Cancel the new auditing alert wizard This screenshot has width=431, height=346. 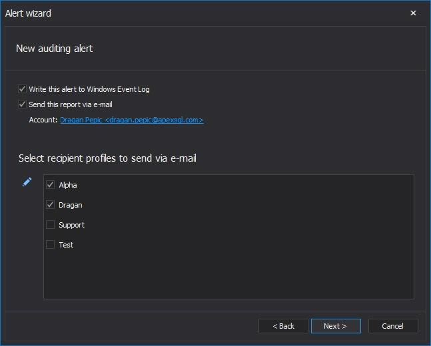click(x=393, y=326)
